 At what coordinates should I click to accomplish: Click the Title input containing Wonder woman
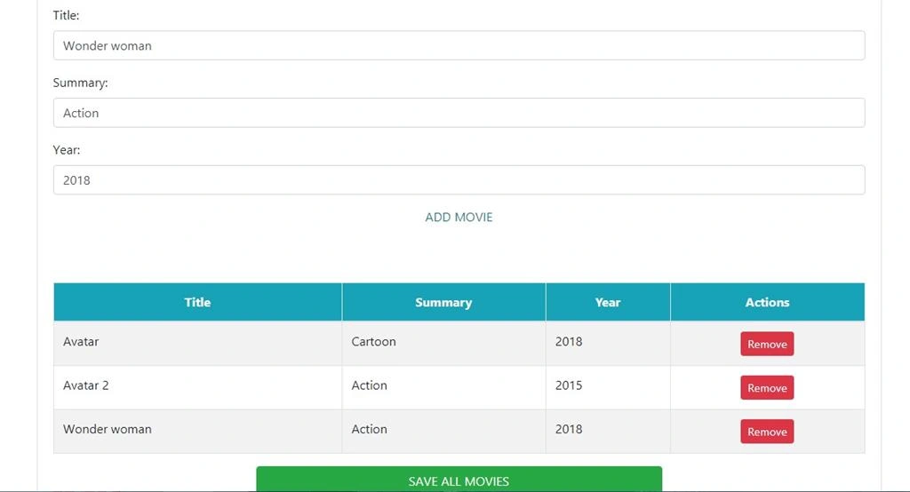(x=459, y=45)
